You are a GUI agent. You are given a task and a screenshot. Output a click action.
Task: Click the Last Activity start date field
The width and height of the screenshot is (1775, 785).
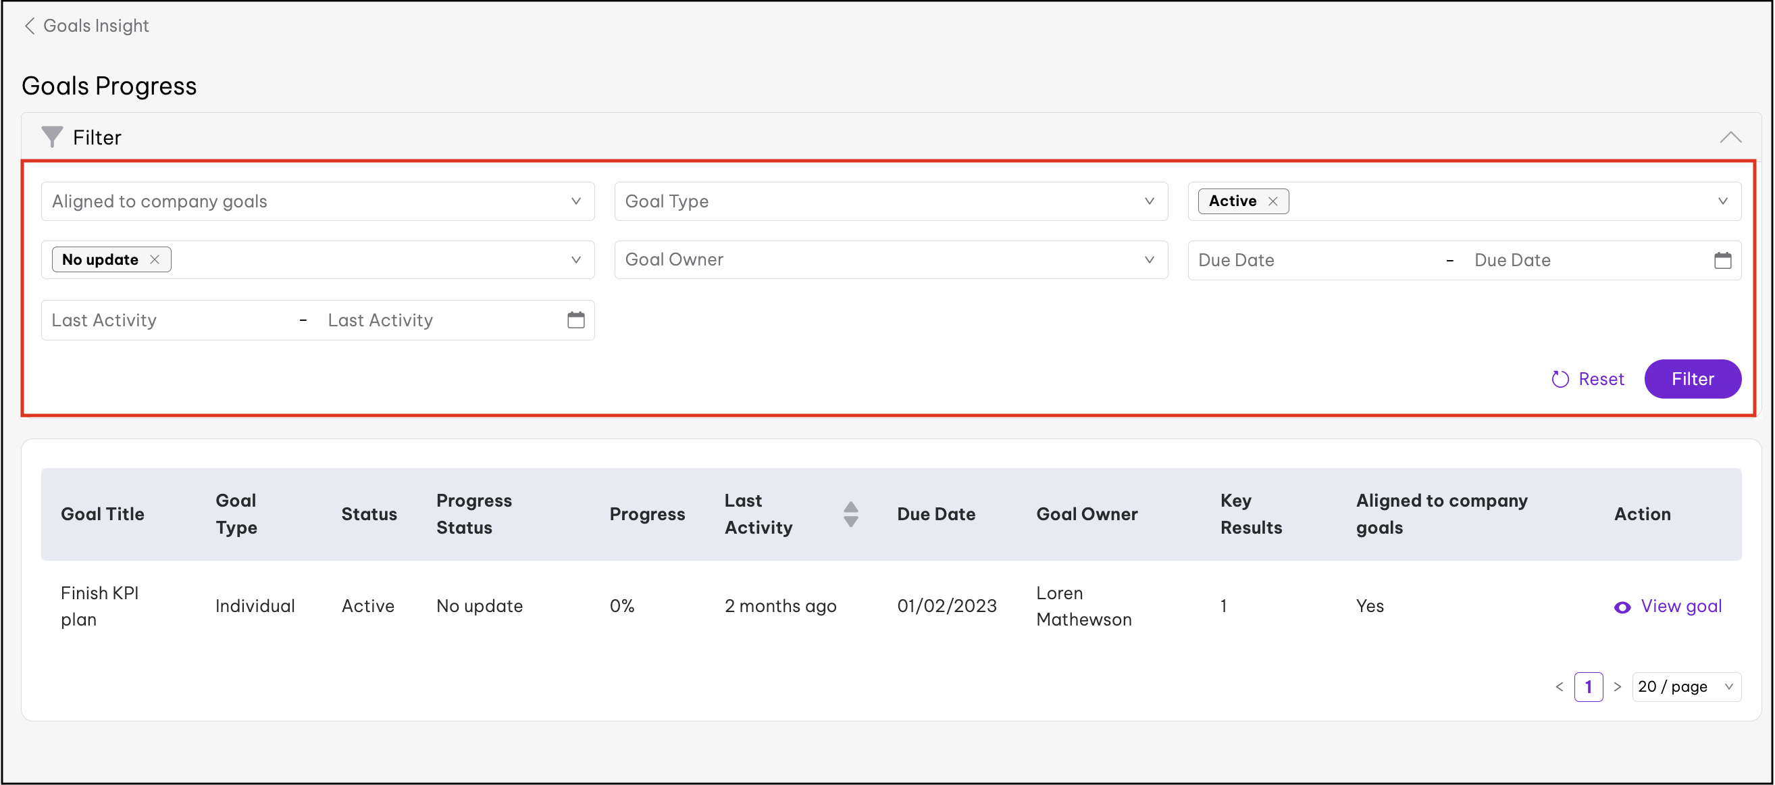tap(165, 320)
